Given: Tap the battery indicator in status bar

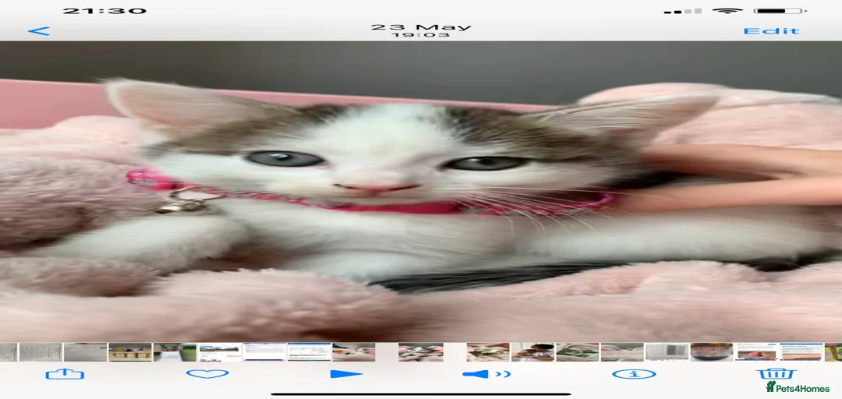Looking at the screenshot, I should [x=780, y=11].
